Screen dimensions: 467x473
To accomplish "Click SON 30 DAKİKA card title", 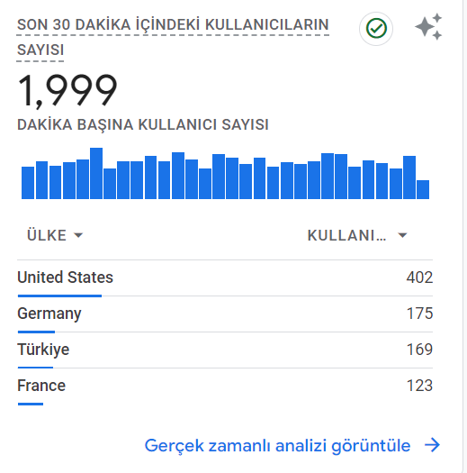I will point(173,37).
